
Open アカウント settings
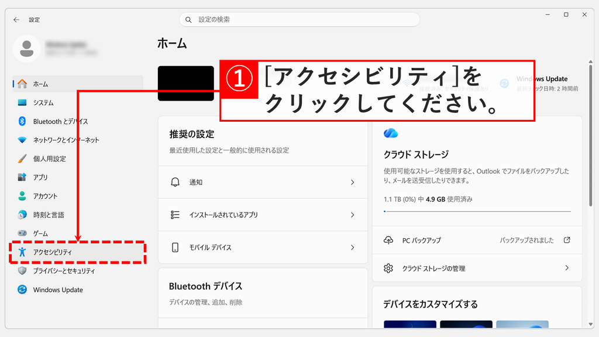[78, 196]
